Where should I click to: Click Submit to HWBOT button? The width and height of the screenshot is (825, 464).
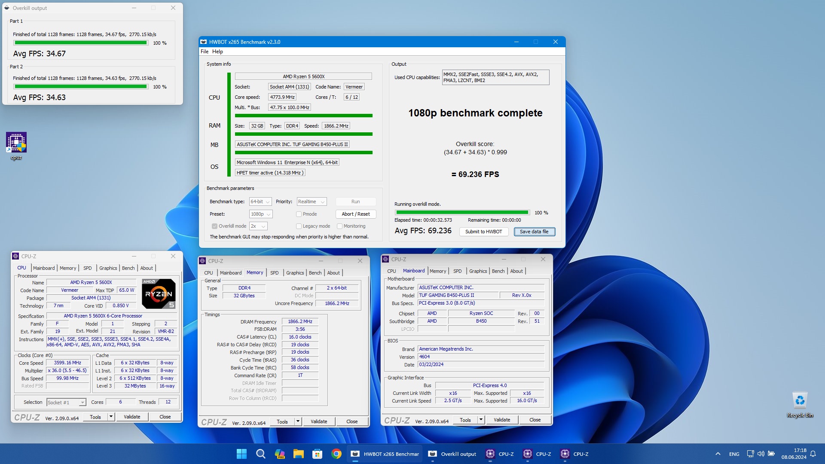coord(484,232)
